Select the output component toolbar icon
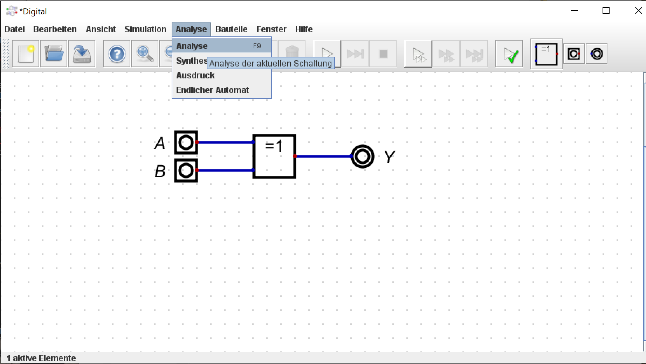646x364 pixels. [597, 54]
